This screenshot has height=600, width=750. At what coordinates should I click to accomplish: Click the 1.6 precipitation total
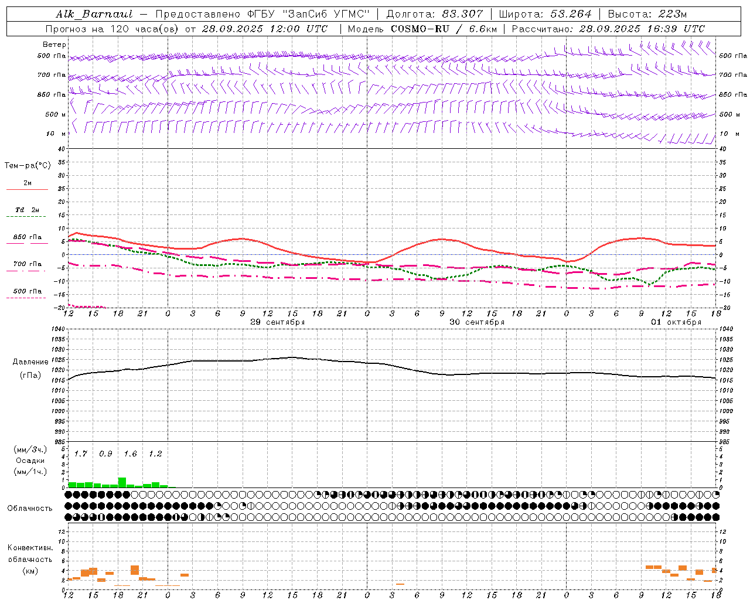pos(130,454)
